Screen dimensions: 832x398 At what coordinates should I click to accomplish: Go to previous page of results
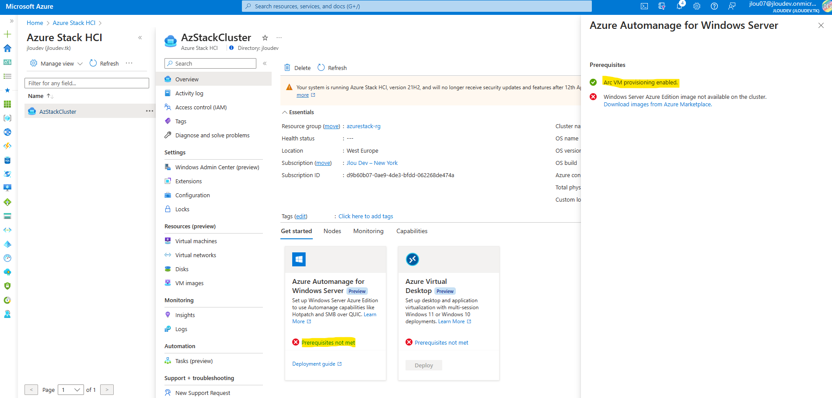[x=31, y=390]
